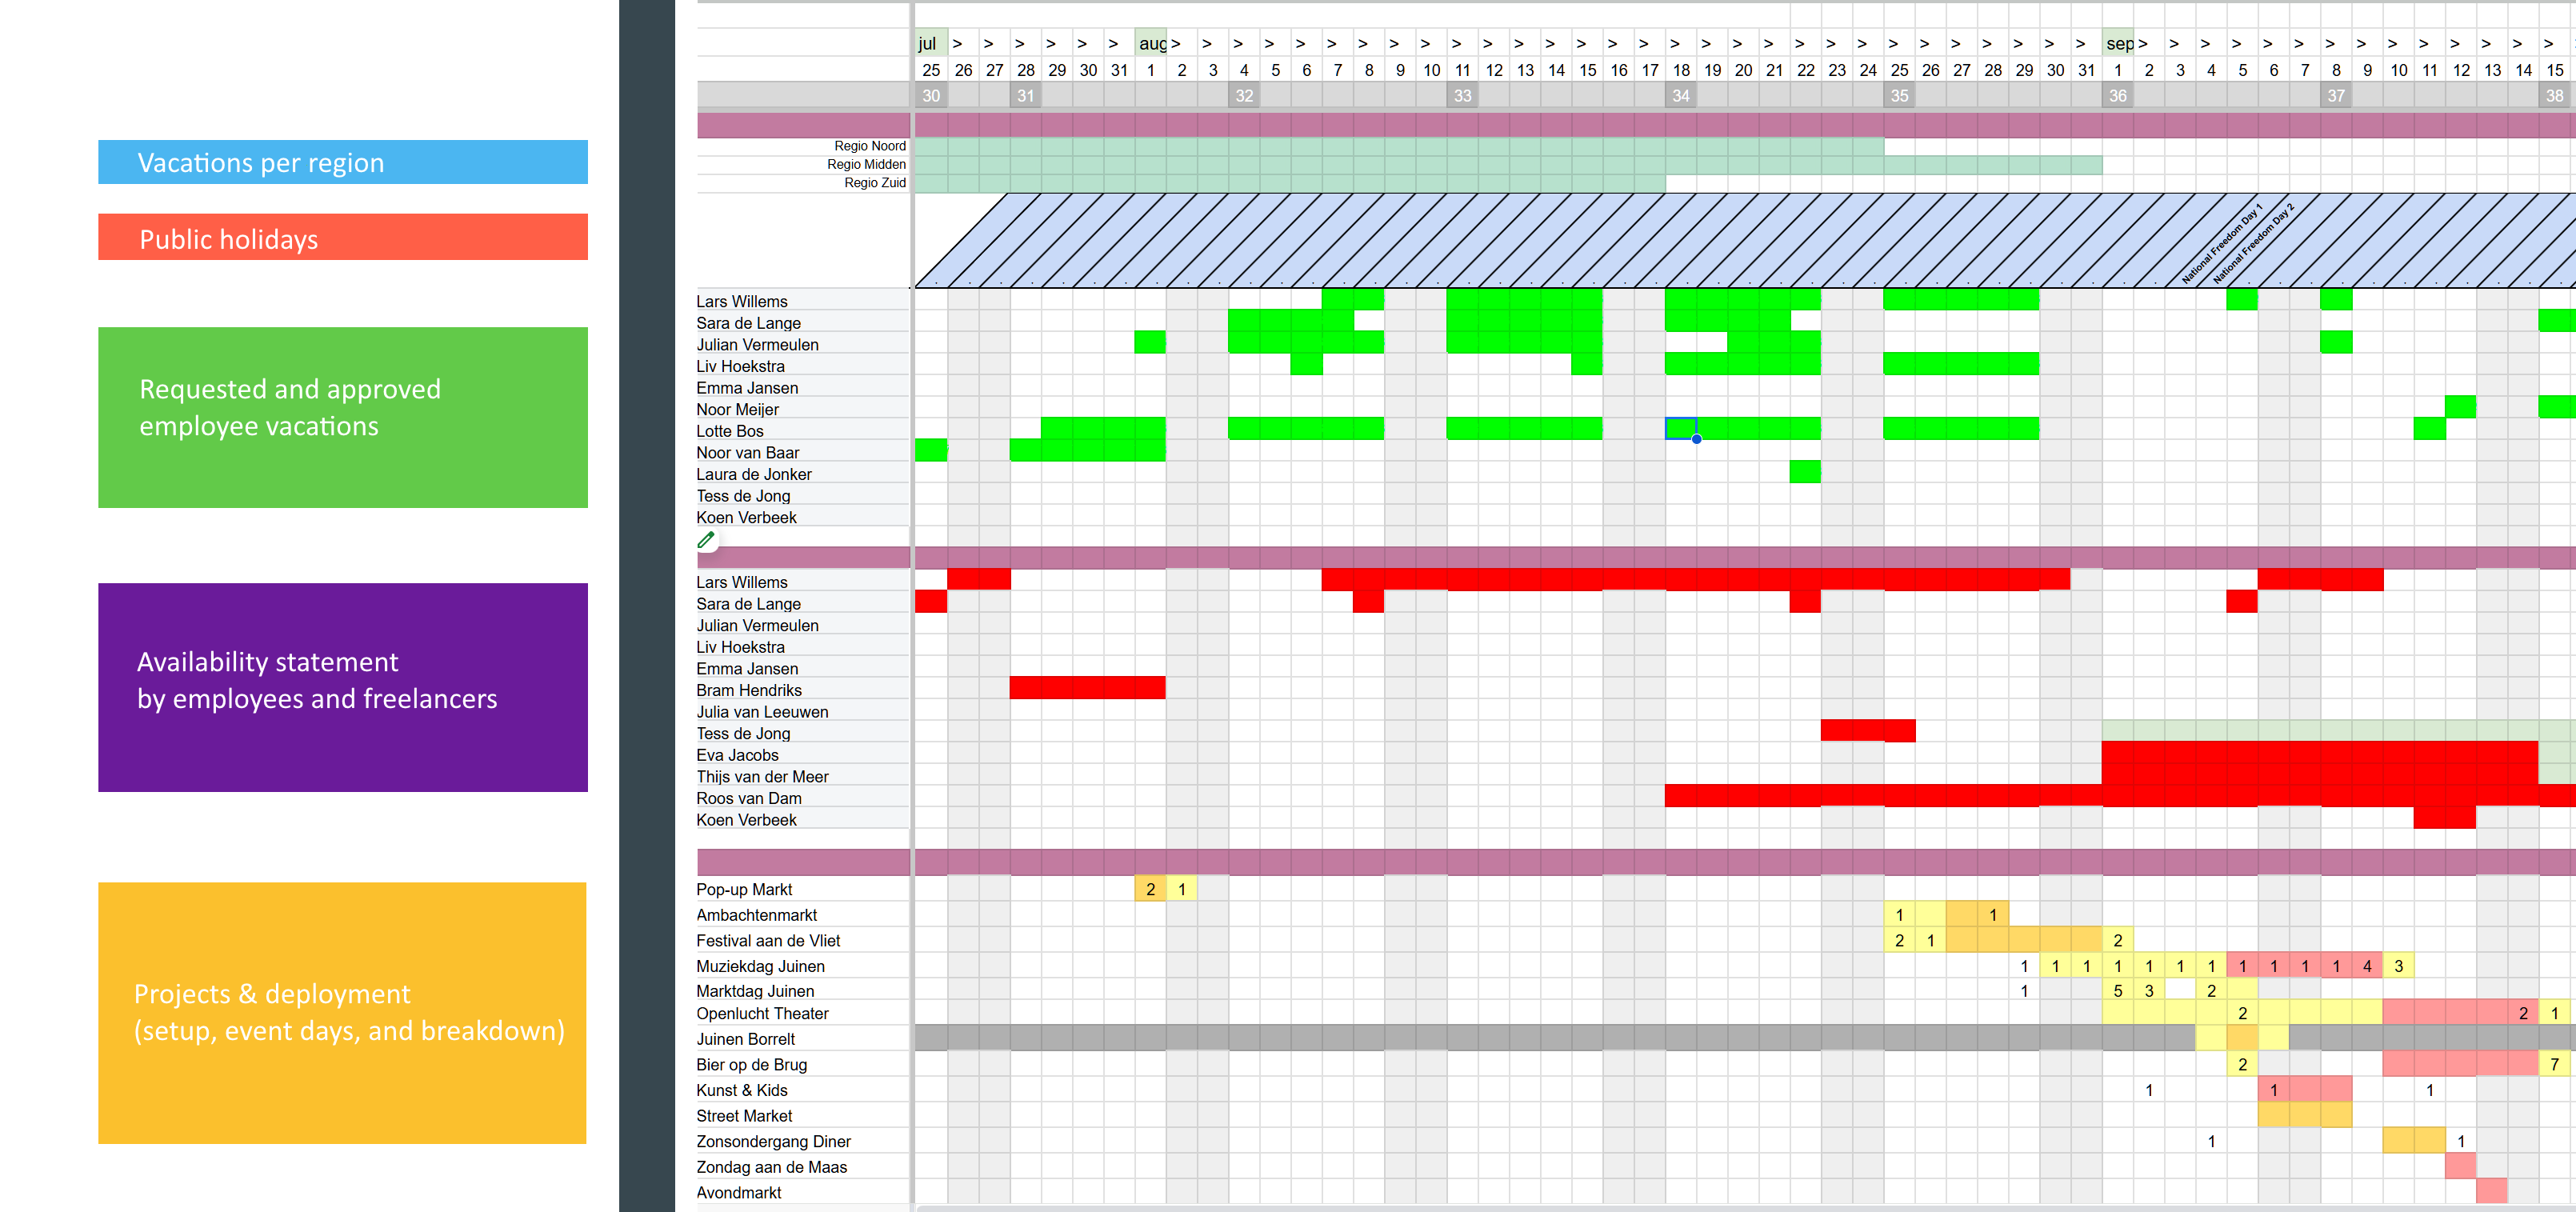Click the 'Regio Noord' vacation row label
Viewport: 2576px width, 1212px height.
[x=869, y=146]
